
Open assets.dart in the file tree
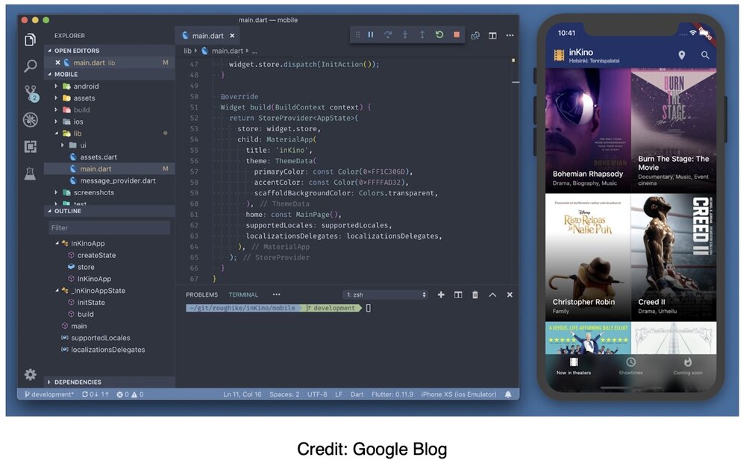tap(98, 157)
